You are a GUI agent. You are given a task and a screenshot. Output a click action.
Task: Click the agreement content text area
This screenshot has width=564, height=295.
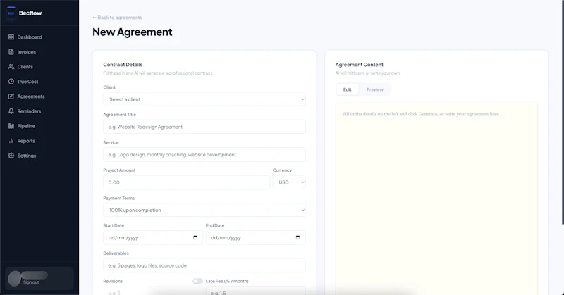coord(436,199)
